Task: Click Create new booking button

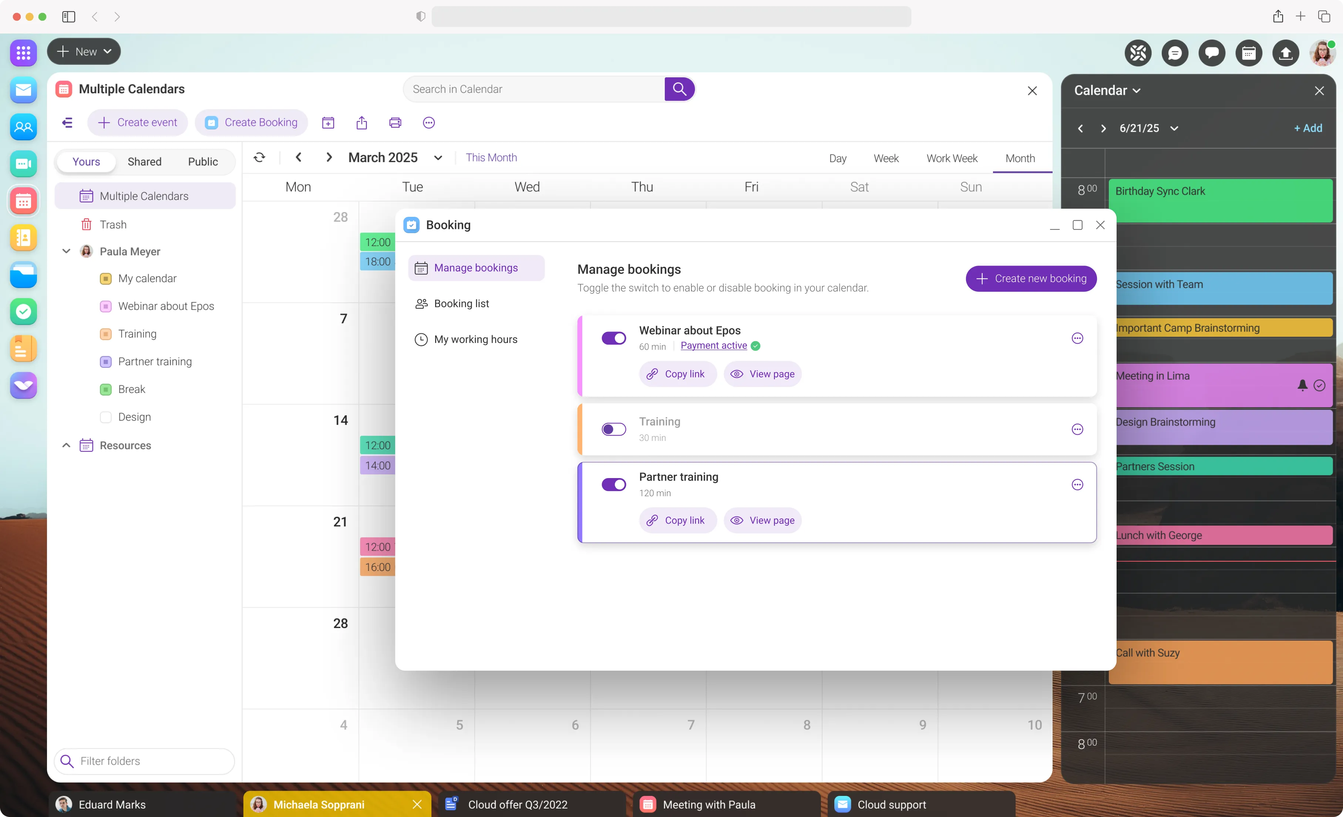Action: 1031,279
